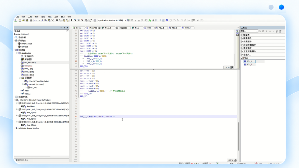The width and height of the screenshot is (299, 168).
Task: Expand the 扩展指令 toolbox category
Action: [242, 41]
